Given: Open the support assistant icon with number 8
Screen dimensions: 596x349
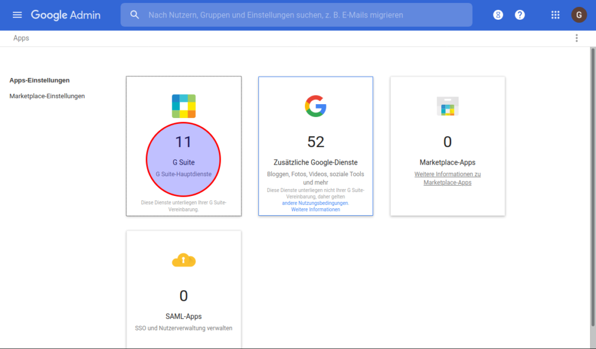Looking at the screenshot, I should [498, 15].
